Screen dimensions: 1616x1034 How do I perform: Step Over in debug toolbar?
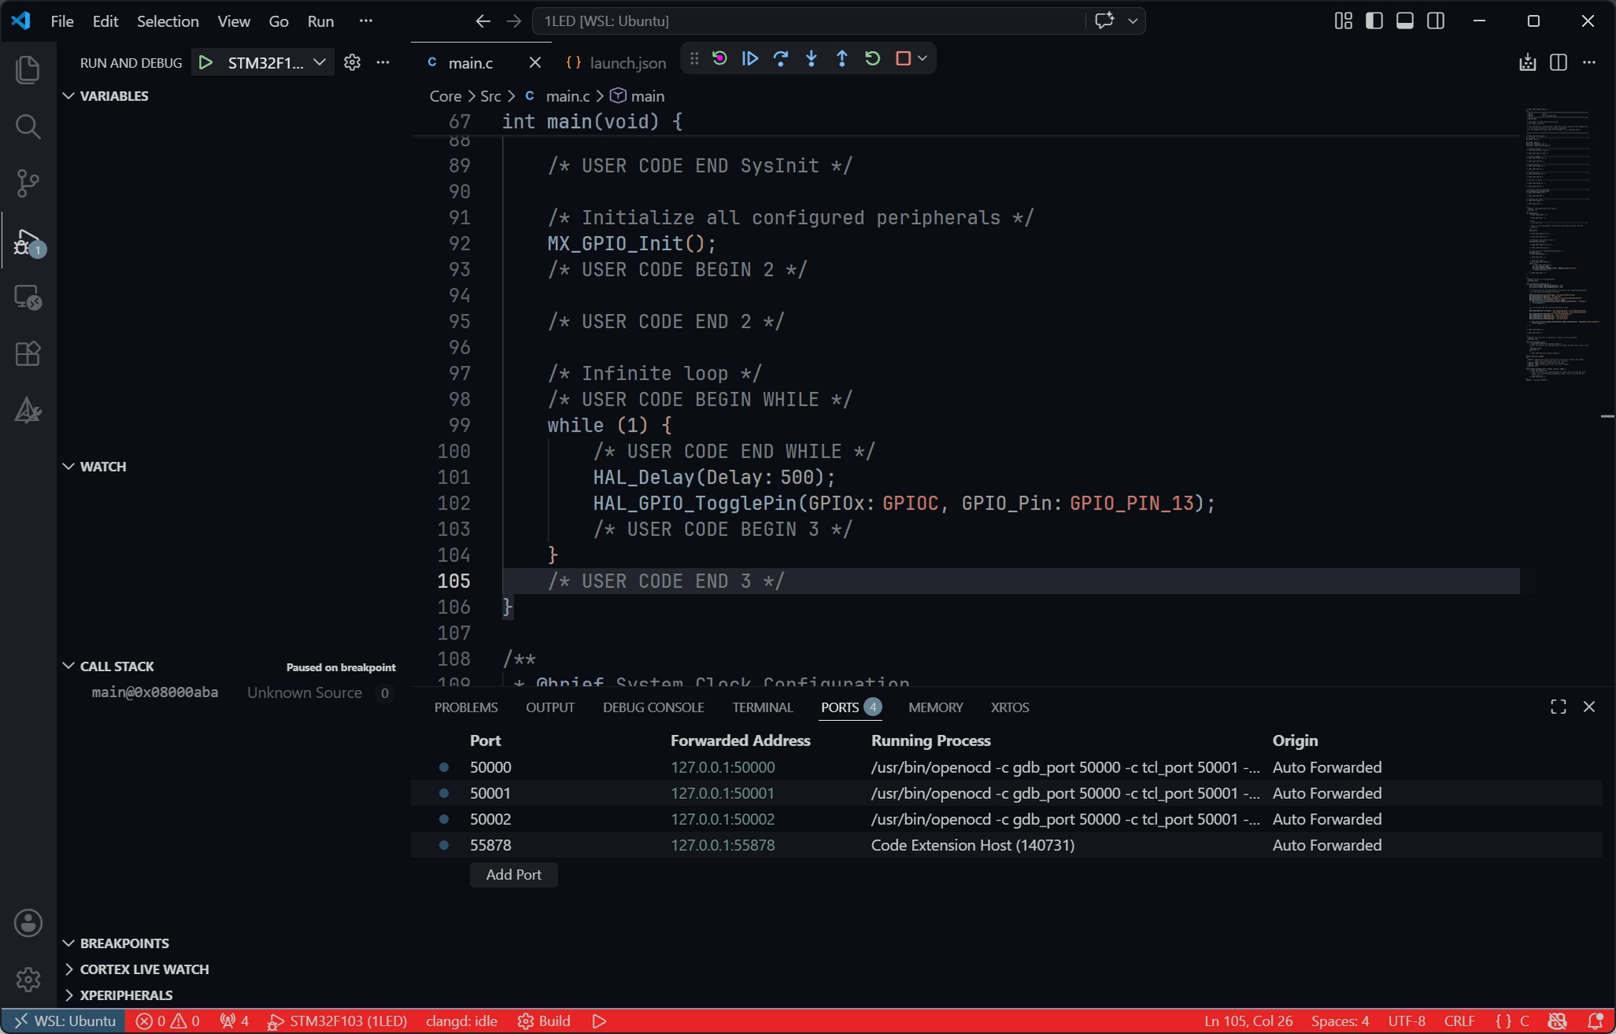click(780, 58)
